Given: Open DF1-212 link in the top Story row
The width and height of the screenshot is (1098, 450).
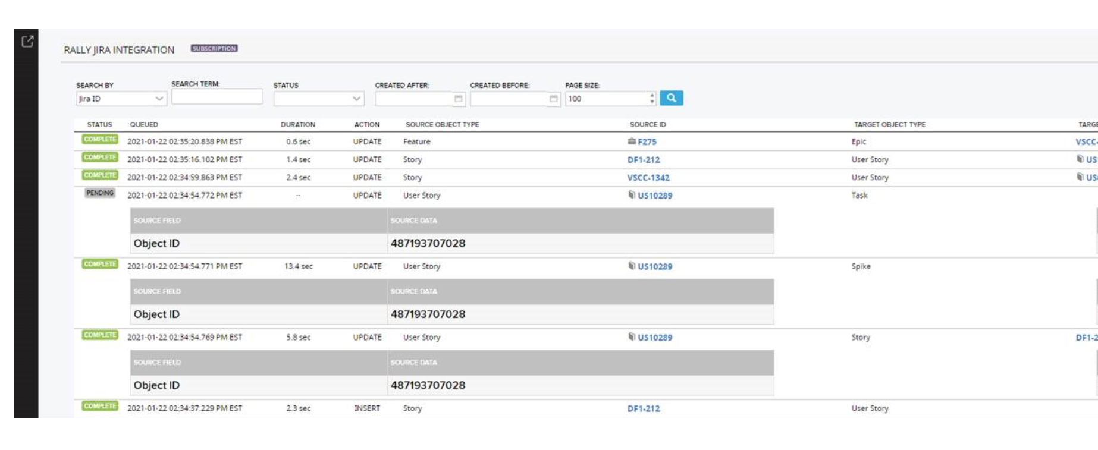Looking at the screenshot, I should (644, 160).
